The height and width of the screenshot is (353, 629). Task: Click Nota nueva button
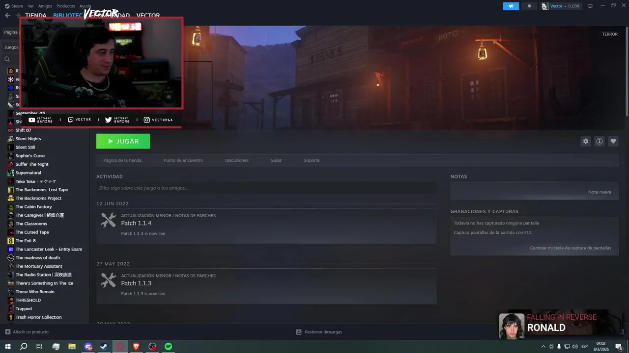600,192
